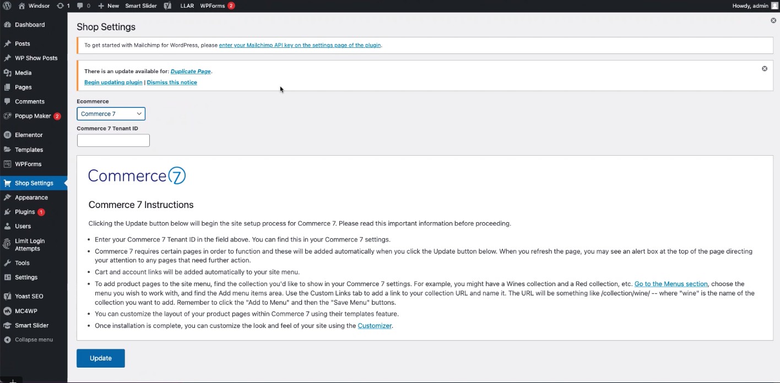This screenshot has height=383, width=780.
Task: Open the Customizer link in instructions
Action: click(375, 326)
